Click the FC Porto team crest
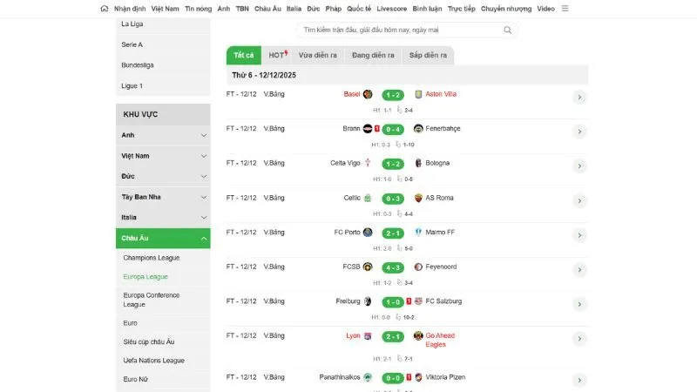The width and height of the screenshot is (697, 392). 368,233
